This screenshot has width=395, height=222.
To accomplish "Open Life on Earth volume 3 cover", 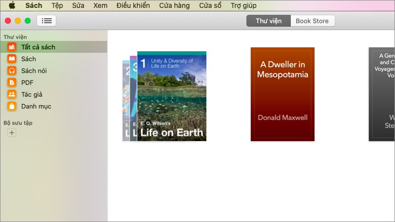I will pyautogui.click(x=133, y=98).
